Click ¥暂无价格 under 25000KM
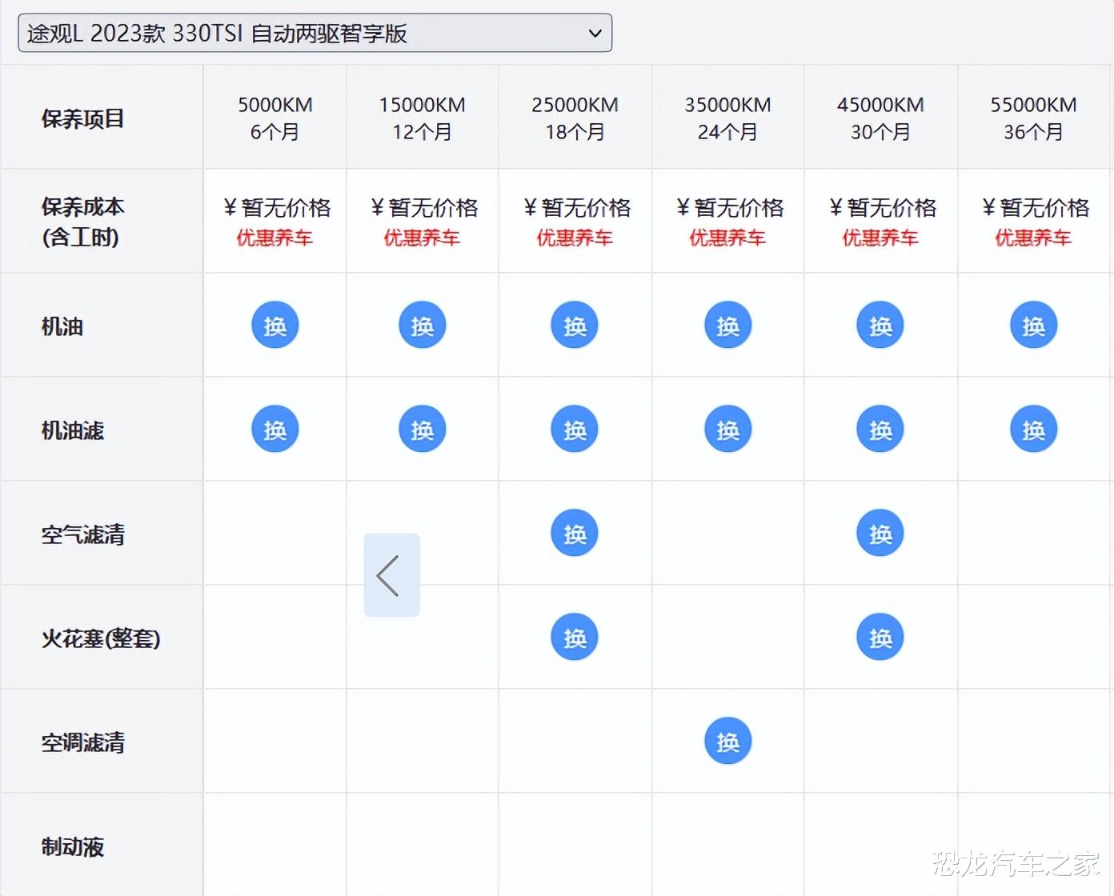 (x=577, y=208)
